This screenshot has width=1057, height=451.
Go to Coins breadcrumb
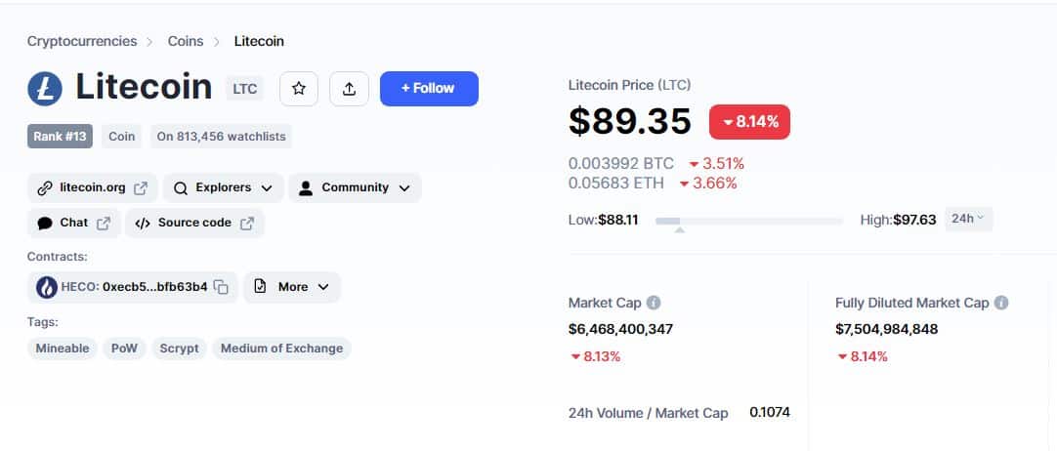(186, 41)
